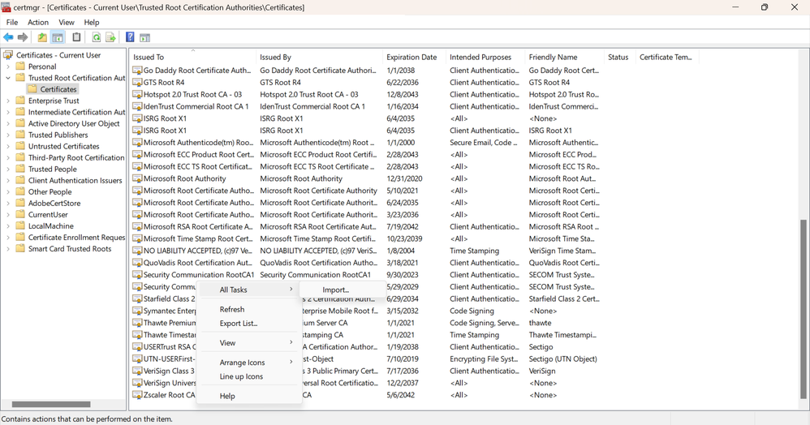Screen dimensions: 810x425
Task: Click the Paste clipboard toolbar icon
Action: 76,37
